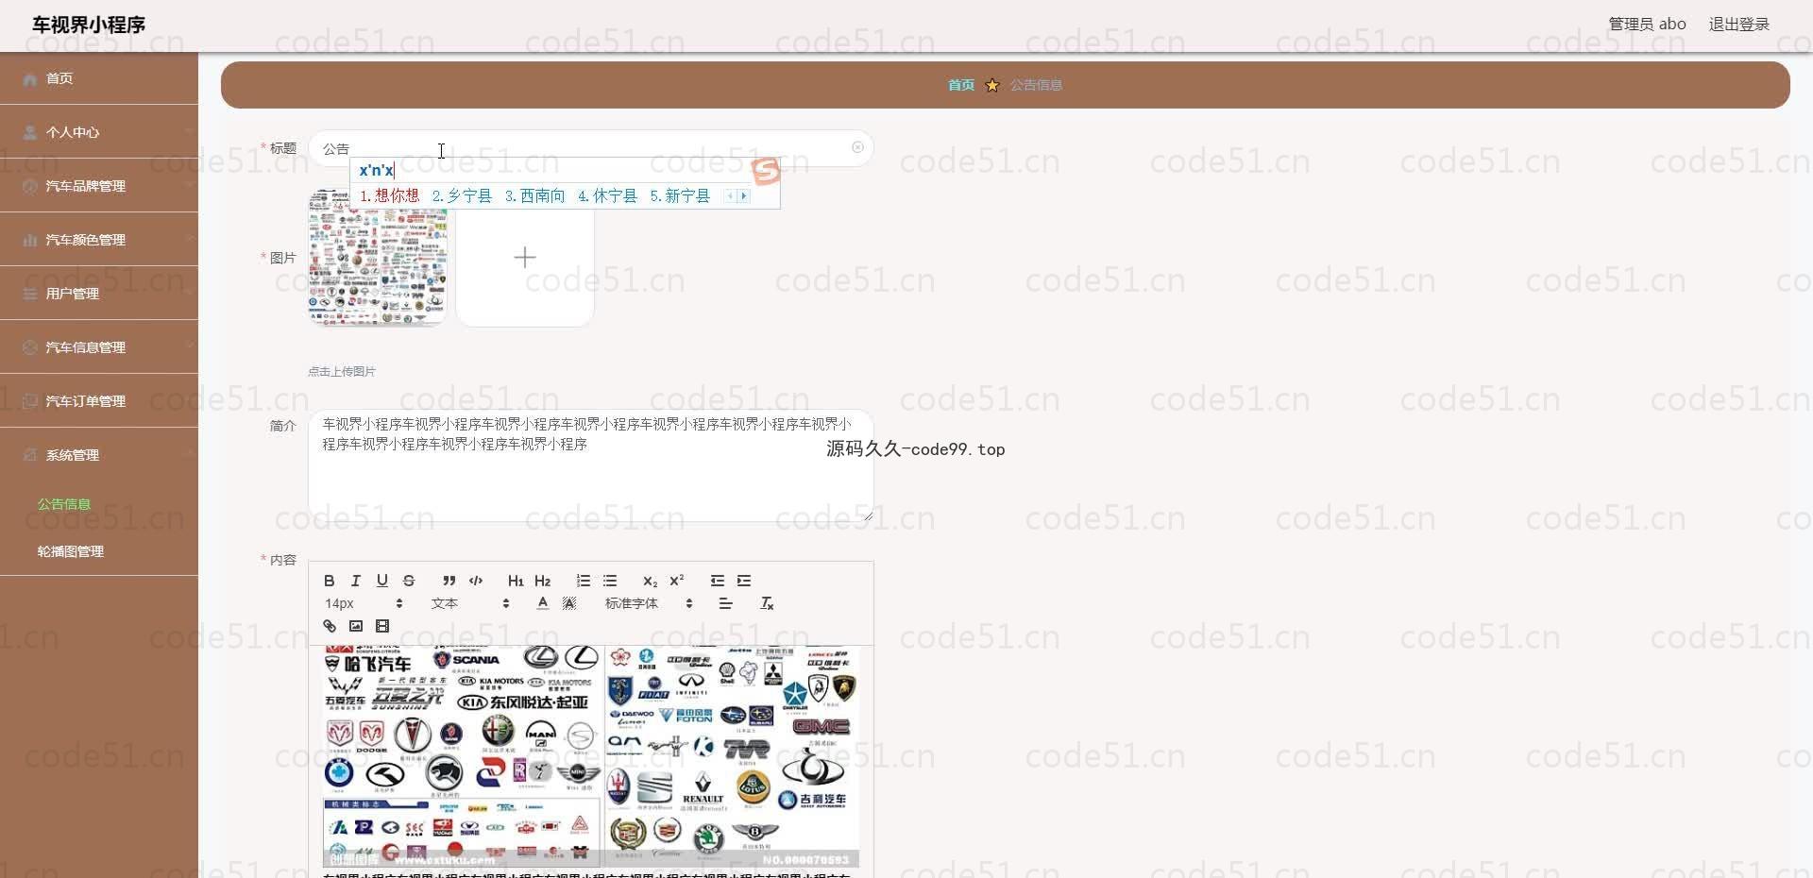Click the plus tile to upload an image

point(525,257)
